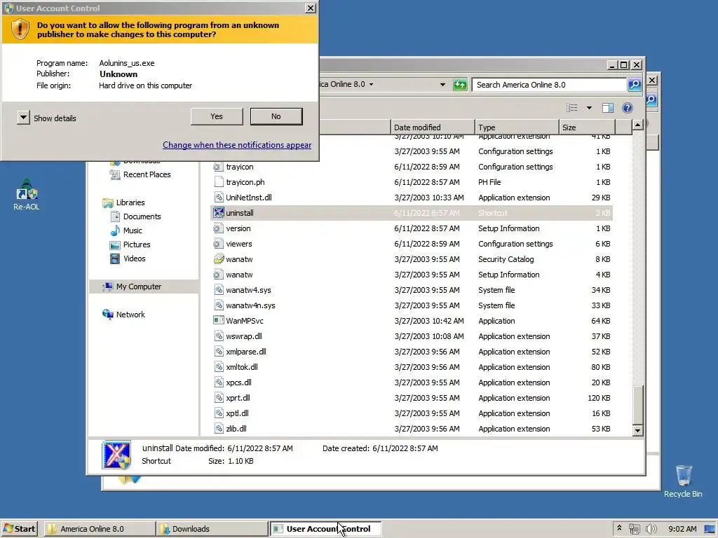718x538 pixels.
Task: Open the Recycle Bin desktop icon
Action: [x=683, y=481]
